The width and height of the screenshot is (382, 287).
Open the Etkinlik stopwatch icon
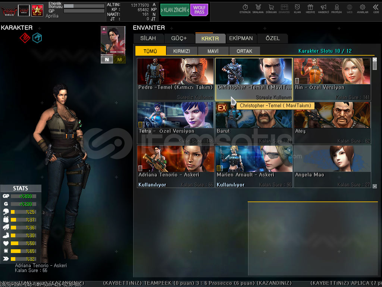(245, 9)
